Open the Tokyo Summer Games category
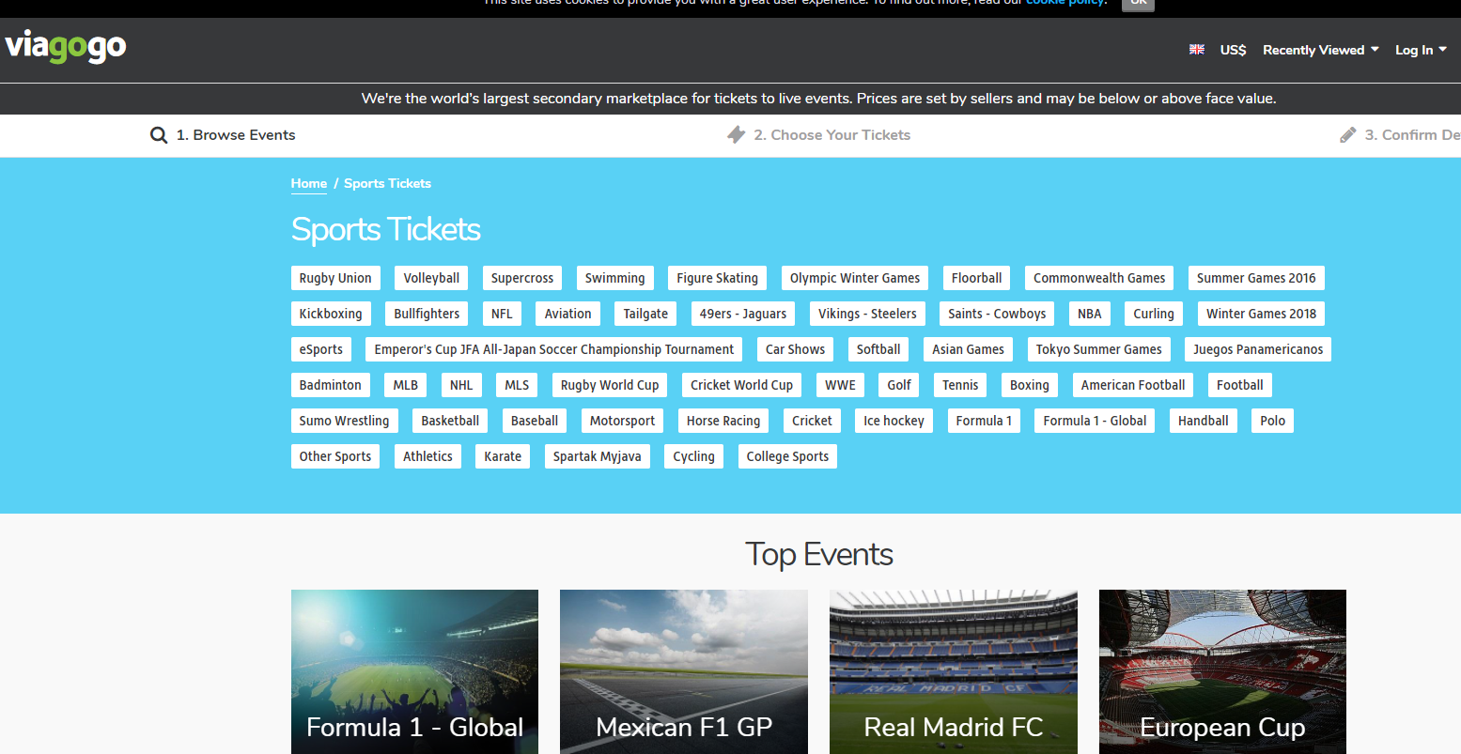Screen dimensions: 1461x754 tap(1098, 349)
